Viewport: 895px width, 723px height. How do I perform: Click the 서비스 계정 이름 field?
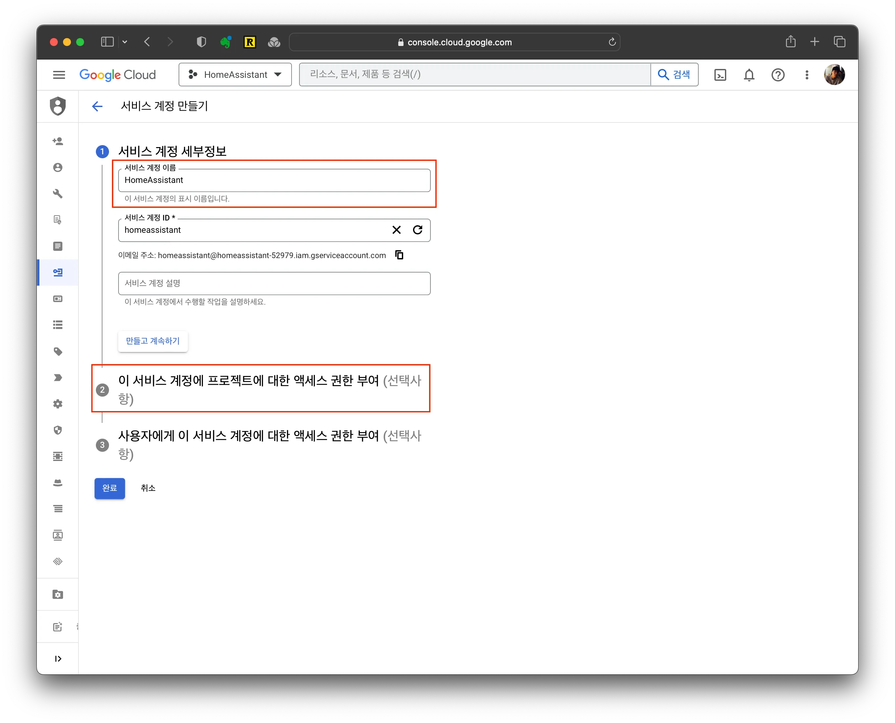tap(274, 180)
